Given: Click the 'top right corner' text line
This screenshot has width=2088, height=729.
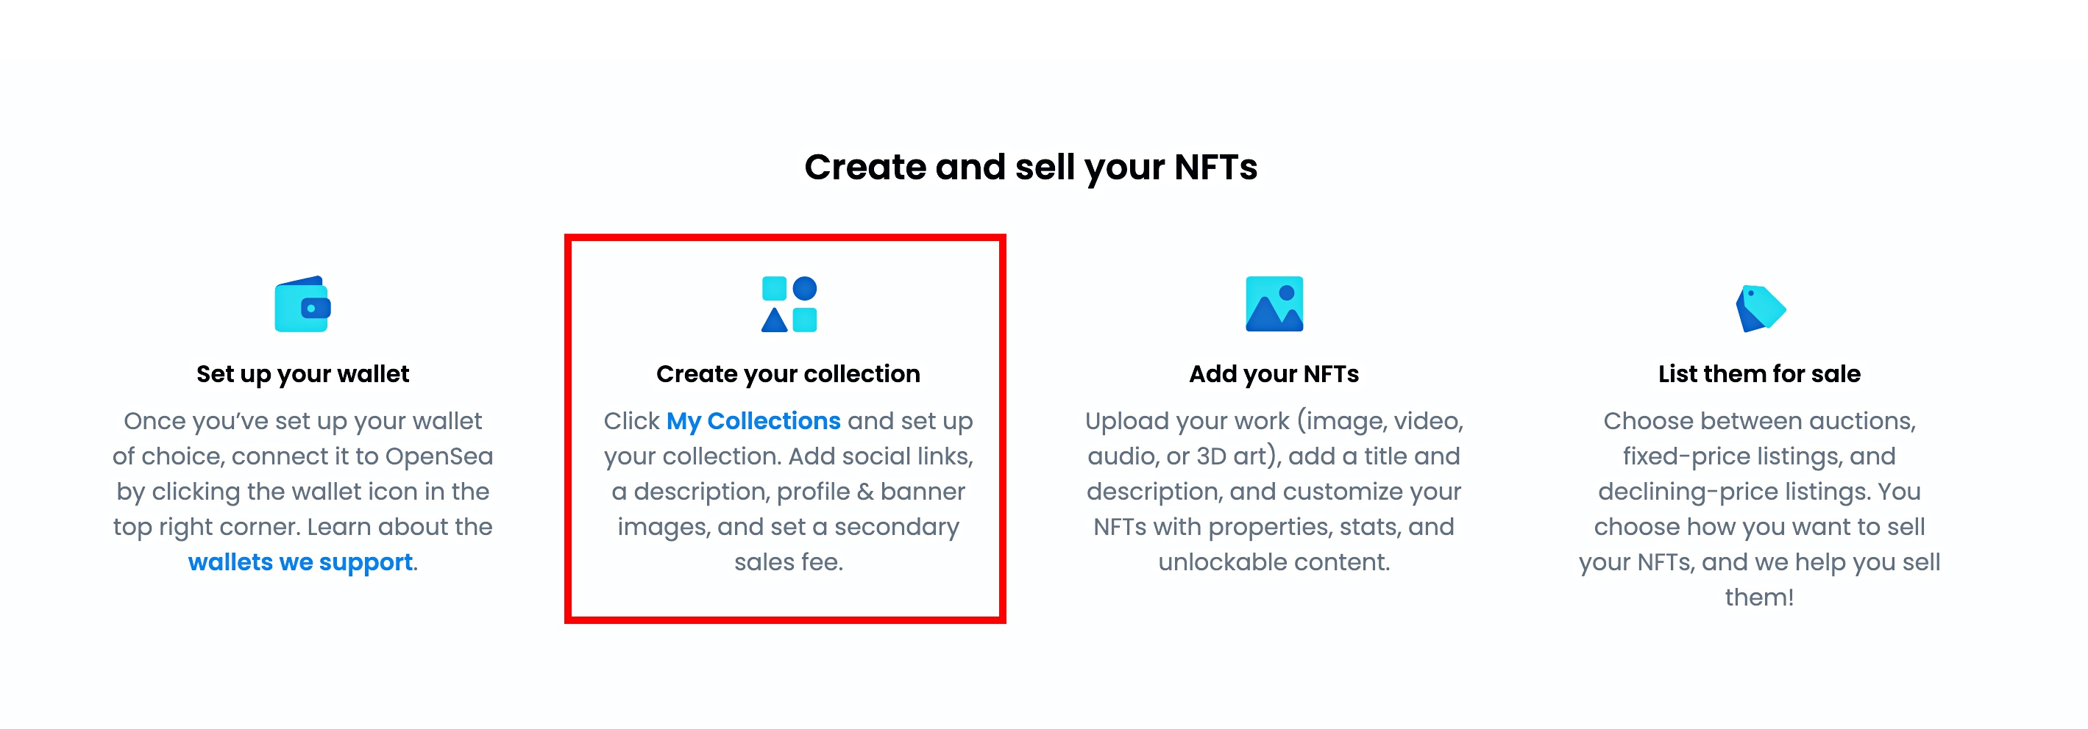Looking at the screenshot, I should click(302, 528).
